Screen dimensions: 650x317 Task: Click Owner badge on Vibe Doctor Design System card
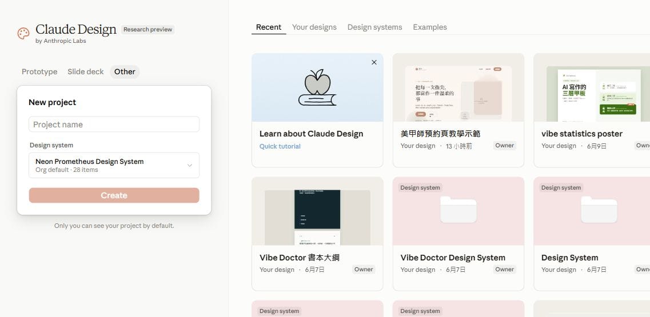point(504,270)
